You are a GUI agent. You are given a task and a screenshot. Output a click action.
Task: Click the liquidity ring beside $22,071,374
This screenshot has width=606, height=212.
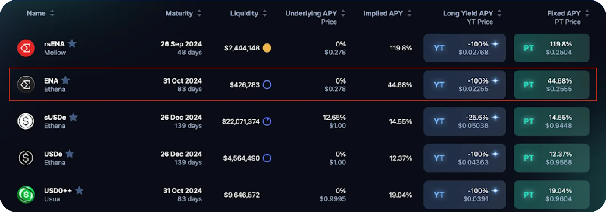click(x=267, y=121)
